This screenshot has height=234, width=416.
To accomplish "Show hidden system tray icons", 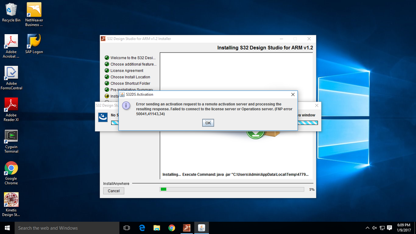I will pos(367,228).
